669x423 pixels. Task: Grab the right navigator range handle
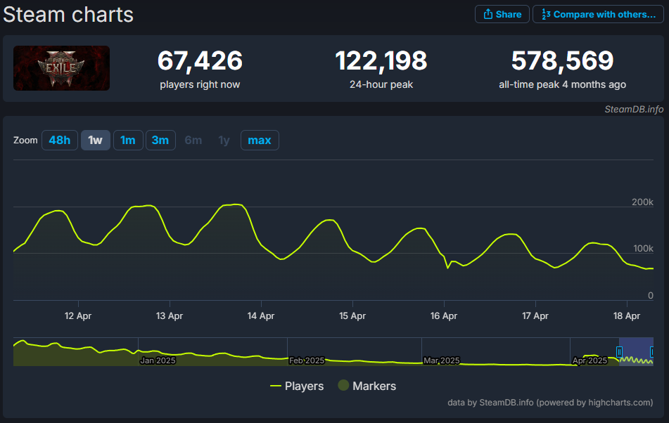(x=652, y=352)
